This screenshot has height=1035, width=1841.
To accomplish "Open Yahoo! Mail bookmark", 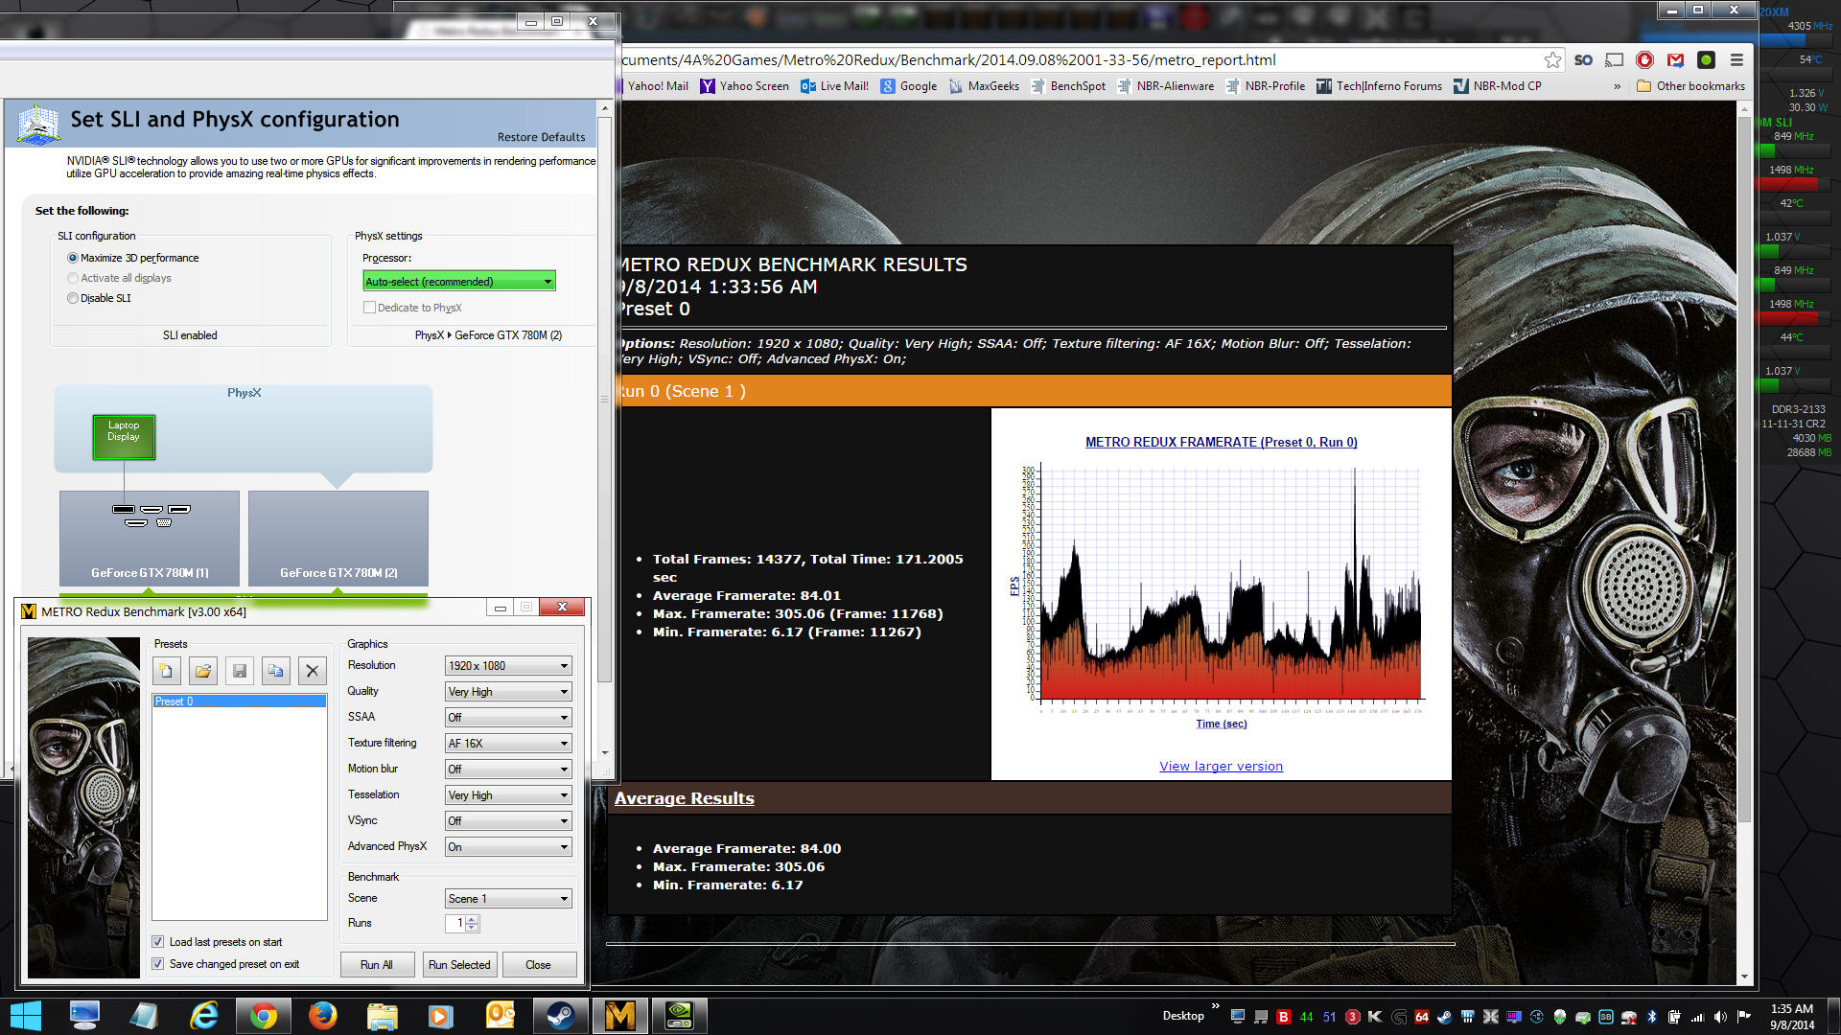I will 657,86.
